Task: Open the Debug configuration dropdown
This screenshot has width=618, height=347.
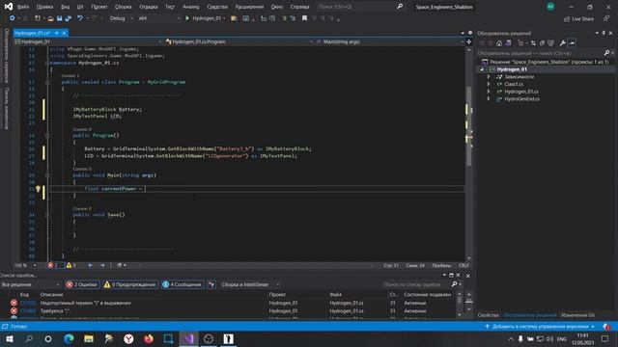Action: (122, 18)
